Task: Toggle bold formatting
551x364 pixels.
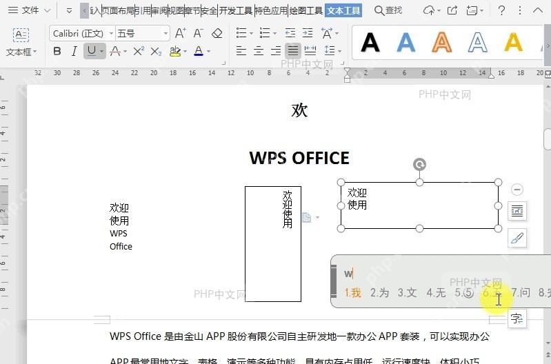Action: pos(57,51)
